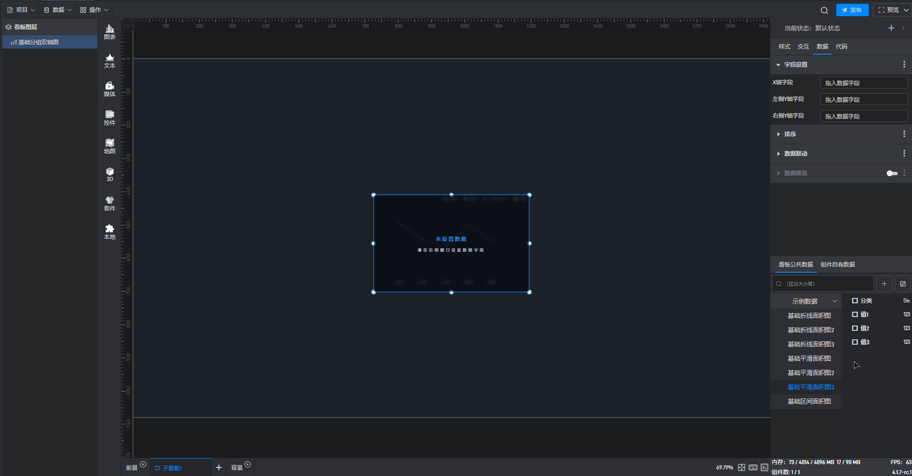The height and width of the screenshot is (476, 912).
Task: Expand the 数据联动 section
Action: 795,154
